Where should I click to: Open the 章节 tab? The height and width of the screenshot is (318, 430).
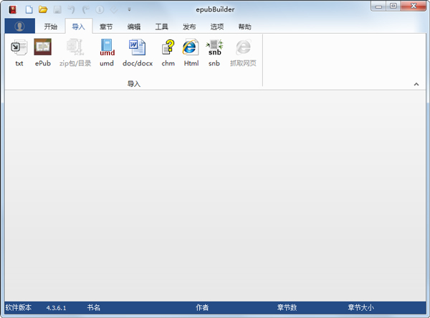tap(106, 27)
